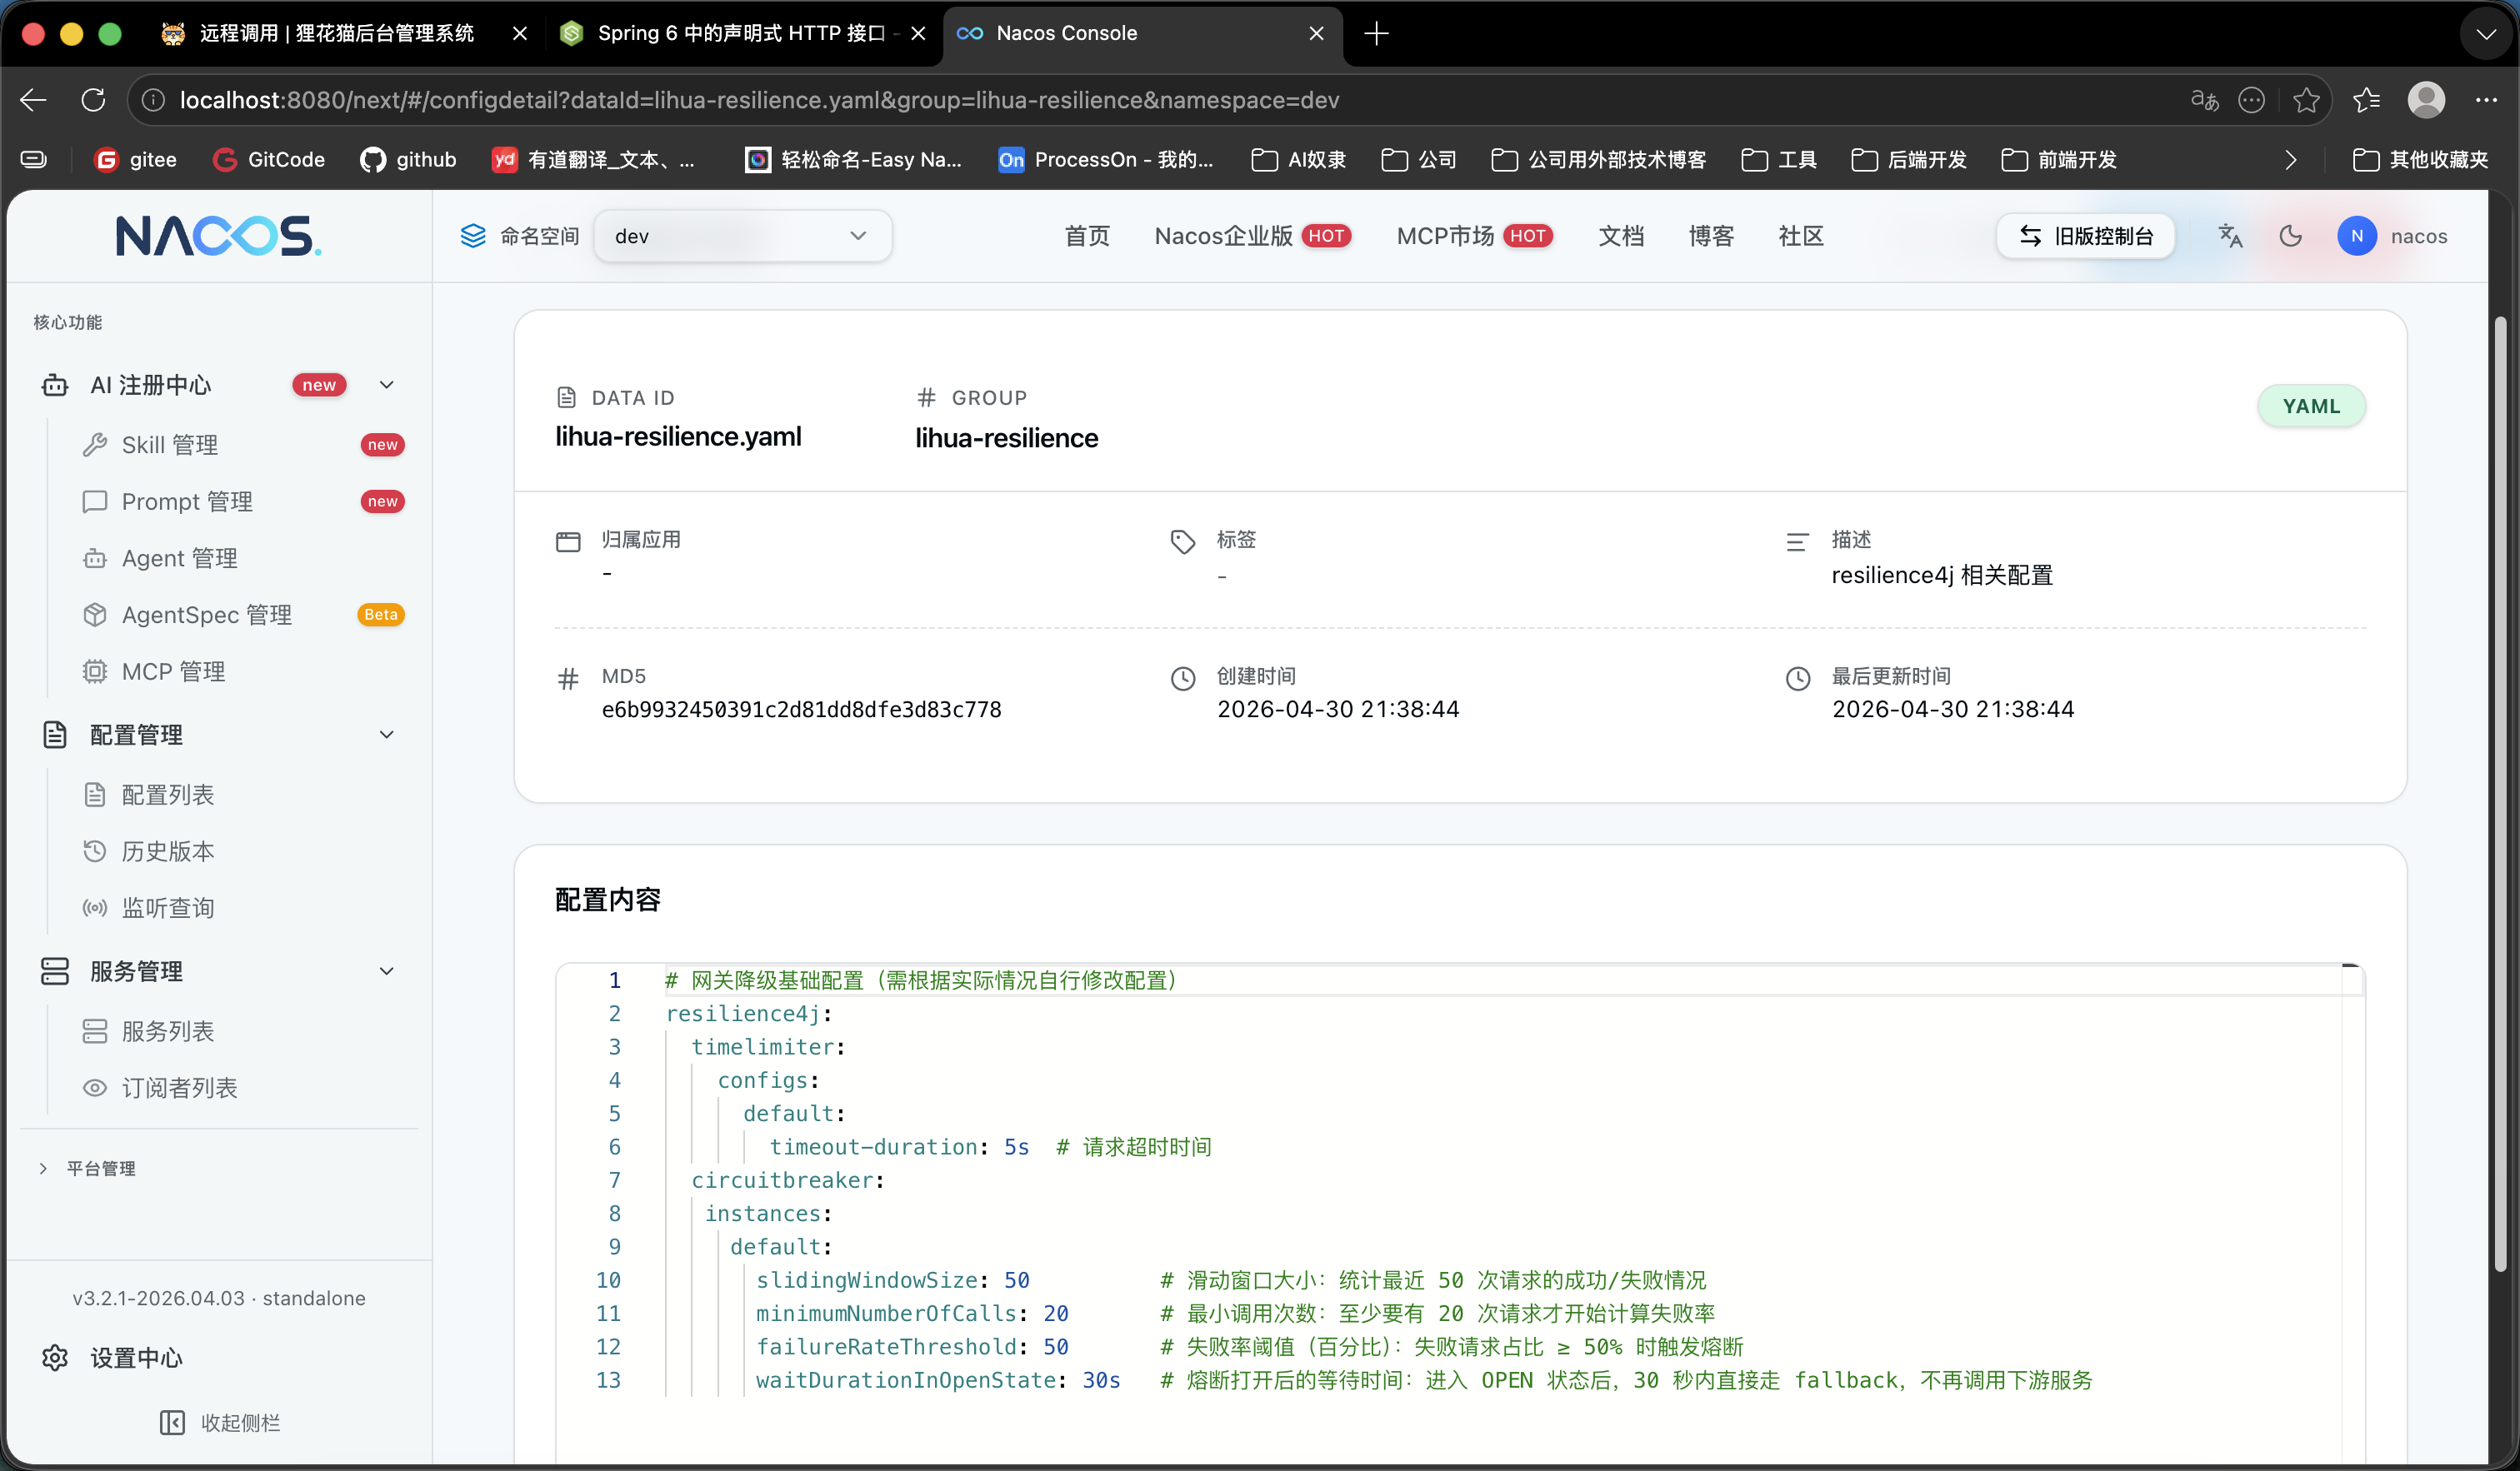Image resolution: width=2520 pixels, height=1471 pixels.
Task: Go to 首页 in top navigation
Action: (x=1087, y=236)
